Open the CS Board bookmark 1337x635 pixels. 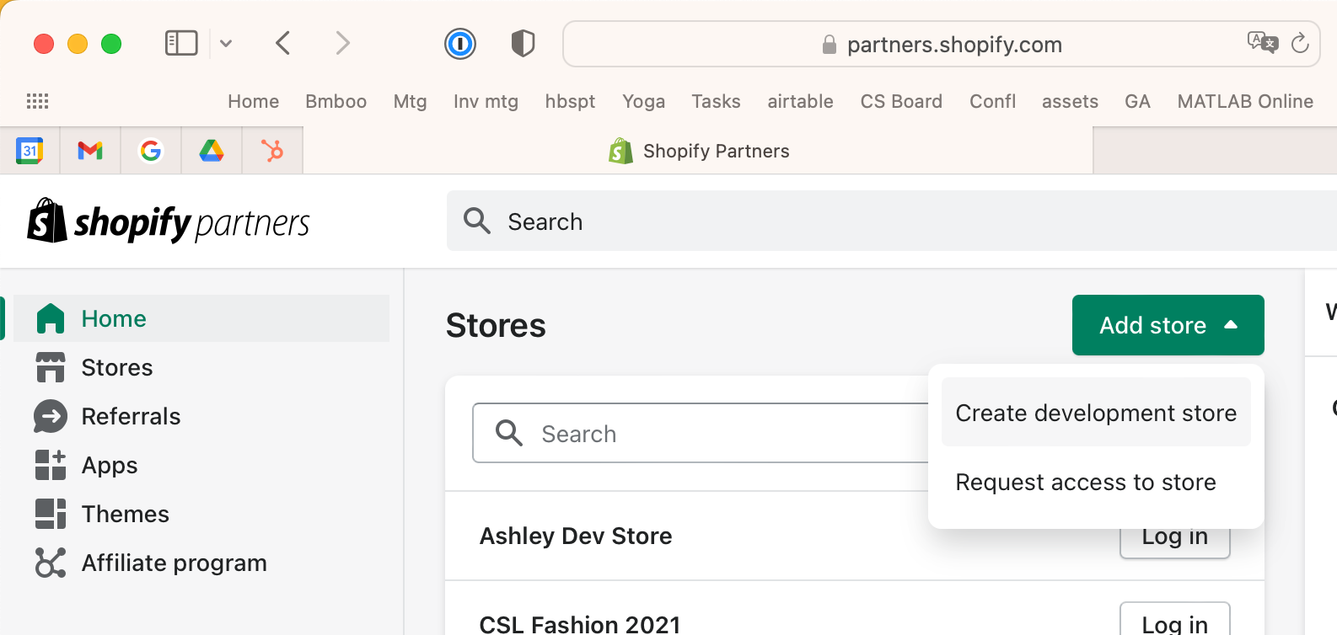pos(901,102)
